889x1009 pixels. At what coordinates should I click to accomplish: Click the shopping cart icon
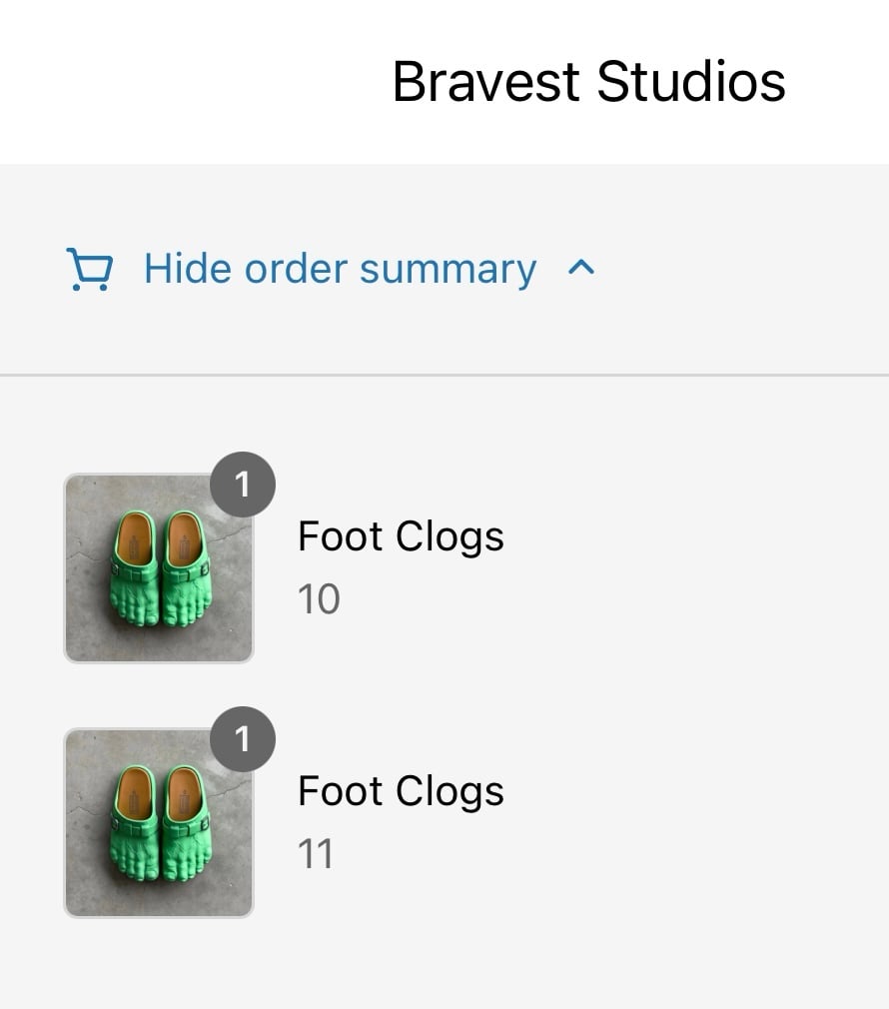pos(90,269)
